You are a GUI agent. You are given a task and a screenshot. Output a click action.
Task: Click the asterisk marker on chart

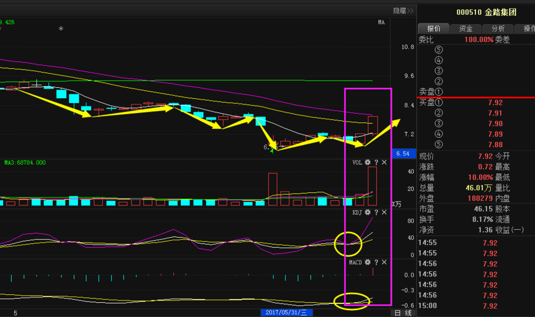[61, 29]
